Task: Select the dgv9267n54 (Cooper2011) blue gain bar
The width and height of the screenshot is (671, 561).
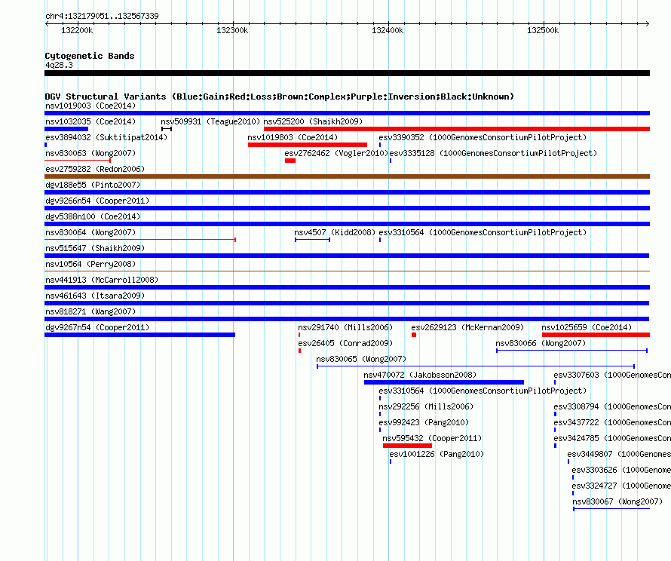Action: pos(139,335)
